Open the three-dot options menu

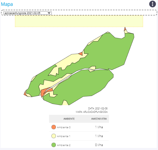(x=152, y=4)
